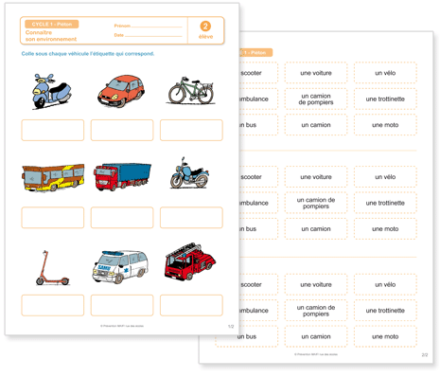440x377 pixels.
Task: Select the orange and yellow bus image
Action: (x=53, y=177)
